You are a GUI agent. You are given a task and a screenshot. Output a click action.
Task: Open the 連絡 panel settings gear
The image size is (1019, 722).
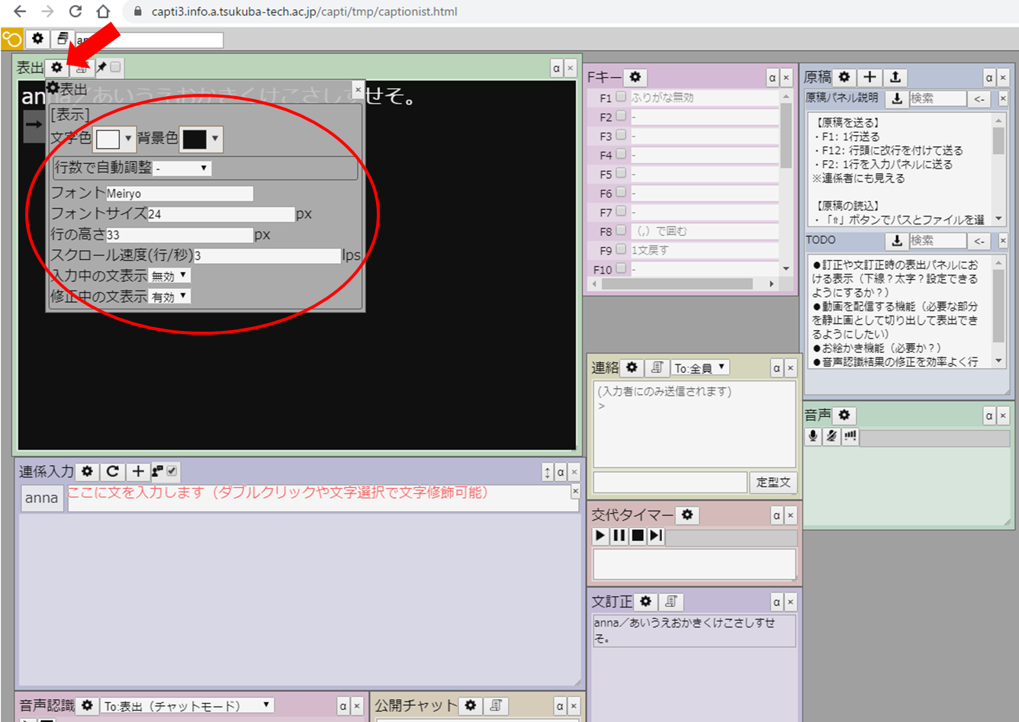(632, 367)
